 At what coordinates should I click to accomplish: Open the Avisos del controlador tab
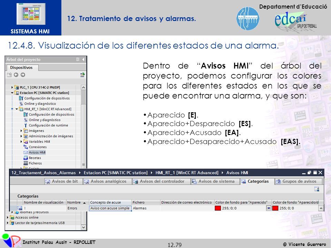pos(161,182)
